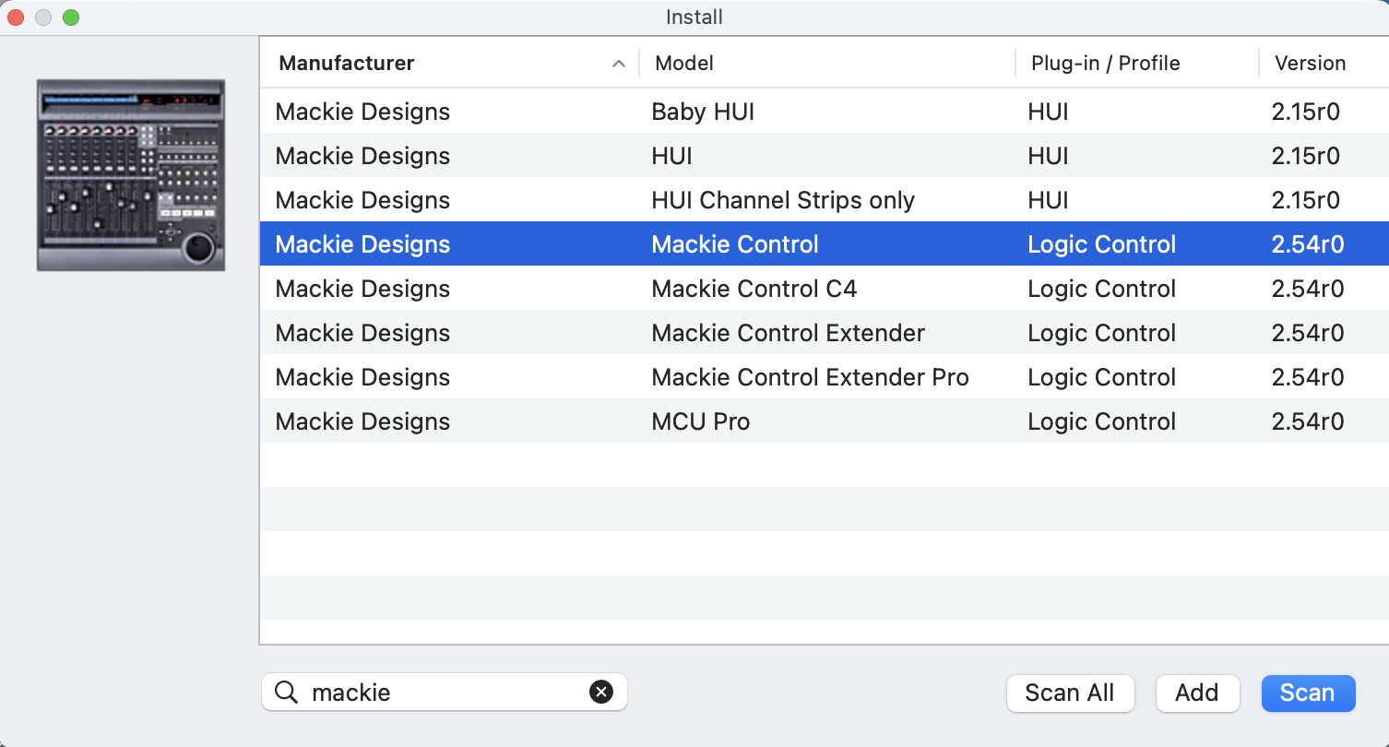Select the HUI Channel Strips only row
Viewport: 1389px width, 747px height.
coord(782,200)
